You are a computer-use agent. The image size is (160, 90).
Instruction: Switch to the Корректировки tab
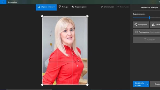(79, 7)
